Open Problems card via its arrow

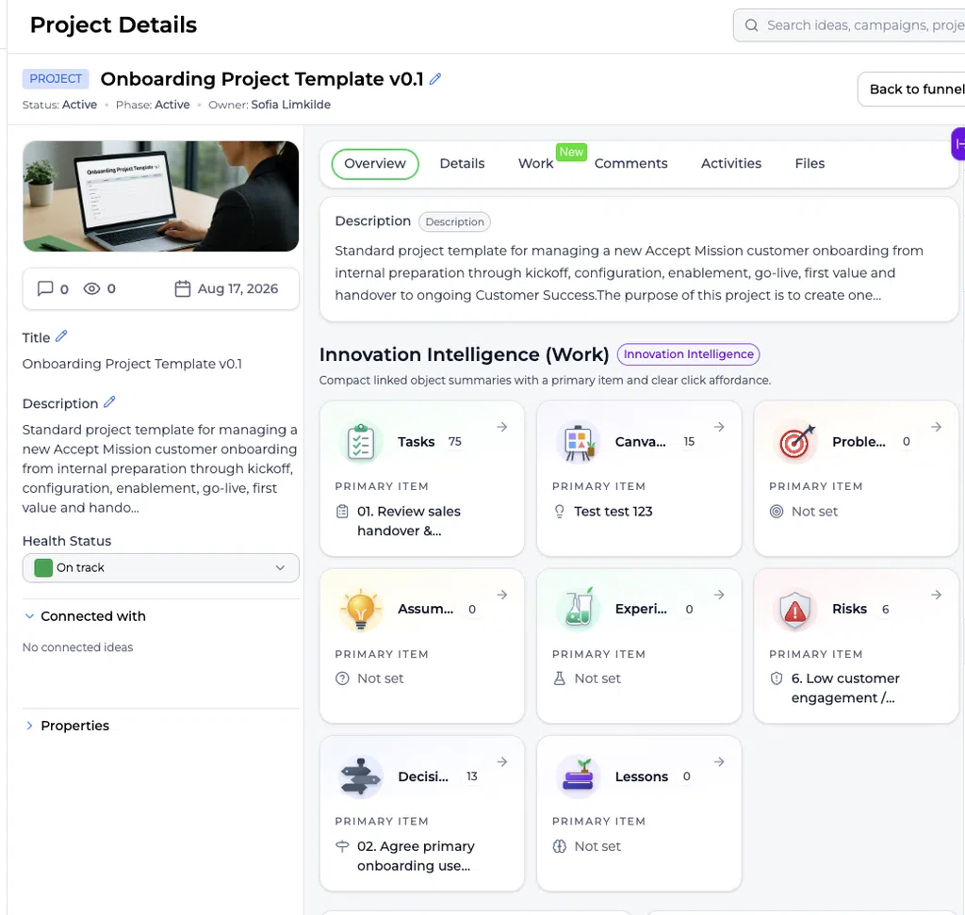point(936,427)
